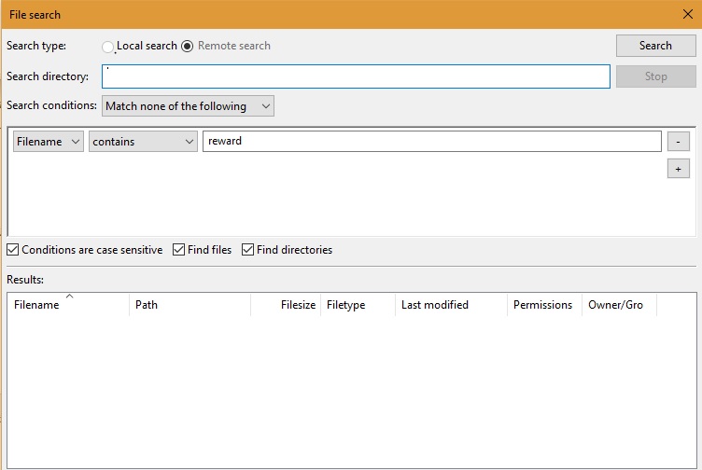Add a condition with the plus button

pos(679,169)
